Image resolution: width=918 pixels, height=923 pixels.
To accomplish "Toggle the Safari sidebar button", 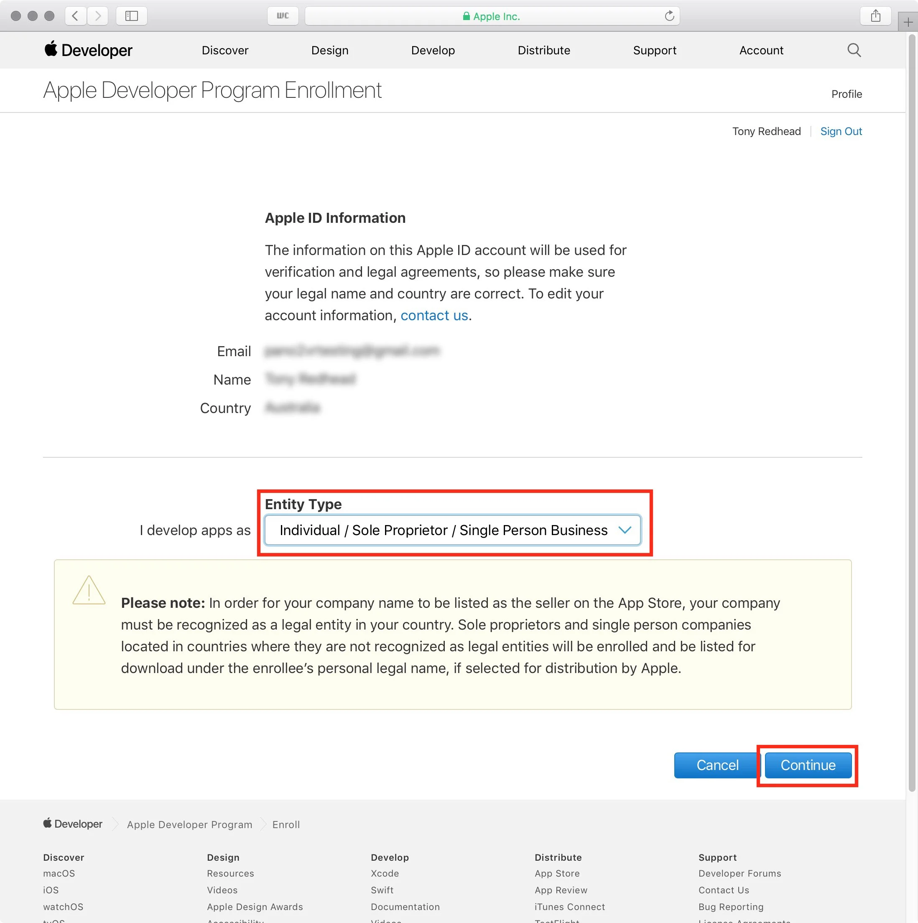I will click(x=131, y=16).
